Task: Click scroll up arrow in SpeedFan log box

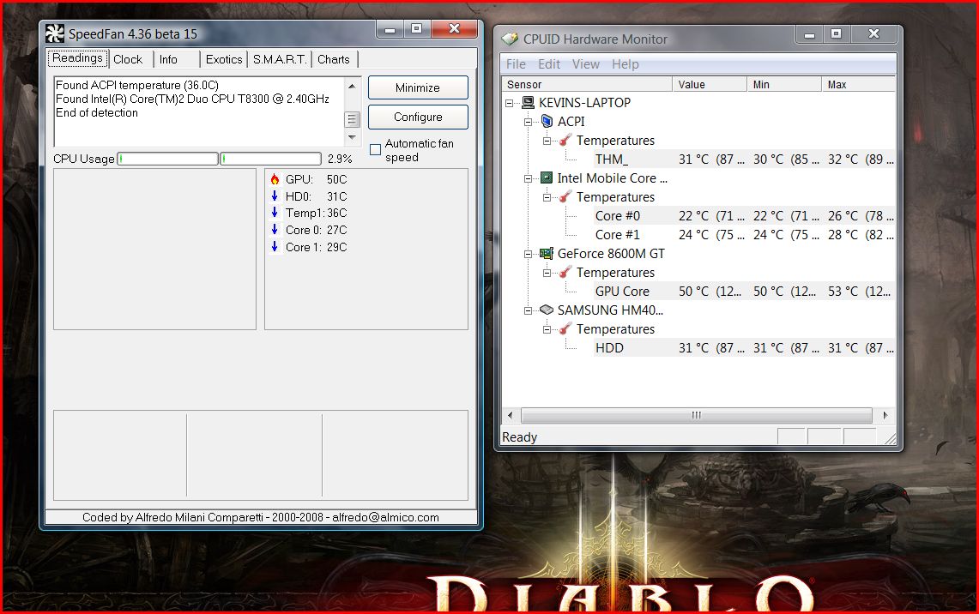Action: [352, 86]
